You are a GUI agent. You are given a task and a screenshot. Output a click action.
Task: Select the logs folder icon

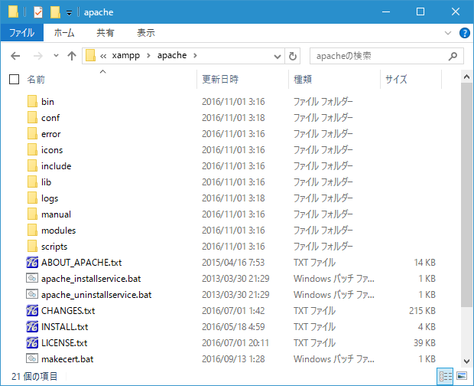pos(32,198)
